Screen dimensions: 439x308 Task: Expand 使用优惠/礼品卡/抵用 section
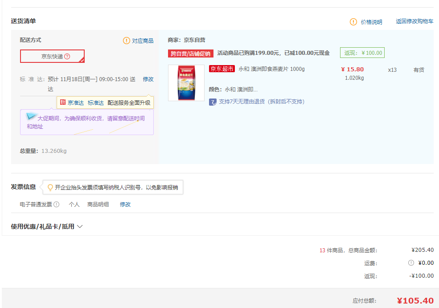46,226
